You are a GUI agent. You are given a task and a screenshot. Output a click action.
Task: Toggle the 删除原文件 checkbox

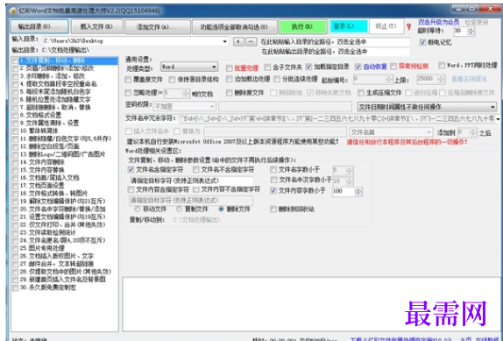(229, 93)
